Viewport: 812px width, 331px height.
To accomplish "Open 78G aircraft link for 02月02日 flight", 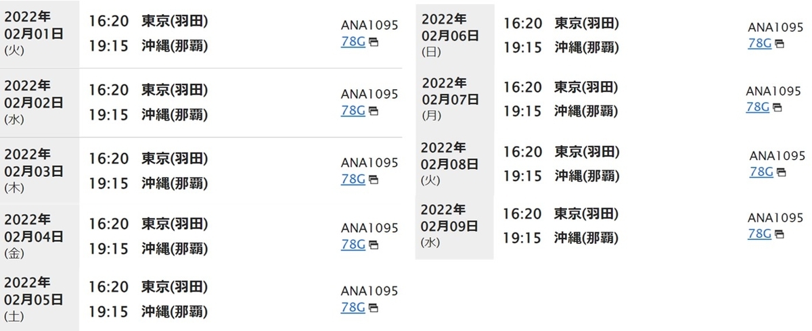I will [353, 110].
